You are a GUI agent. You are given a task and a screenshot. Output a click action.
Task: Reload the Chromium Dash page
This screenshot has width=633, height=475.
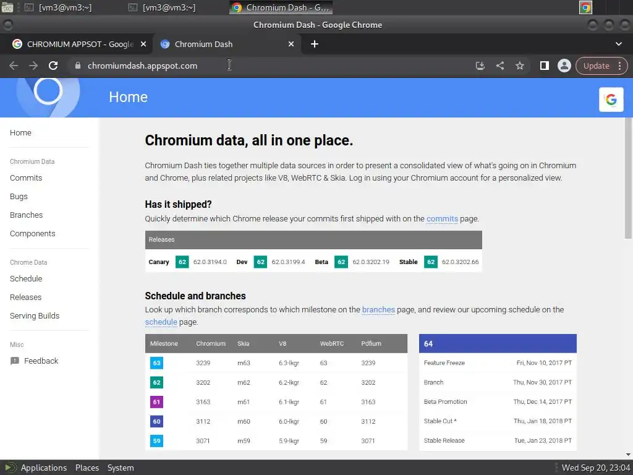pos(53,66)
